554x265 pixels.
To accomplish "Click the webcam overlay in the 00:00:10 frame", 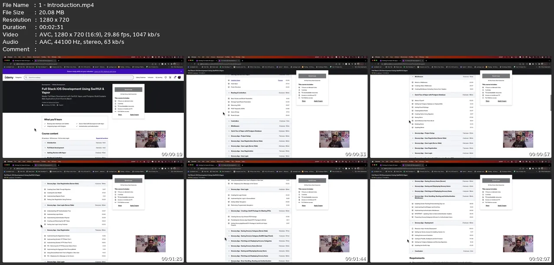I will 150,139.
